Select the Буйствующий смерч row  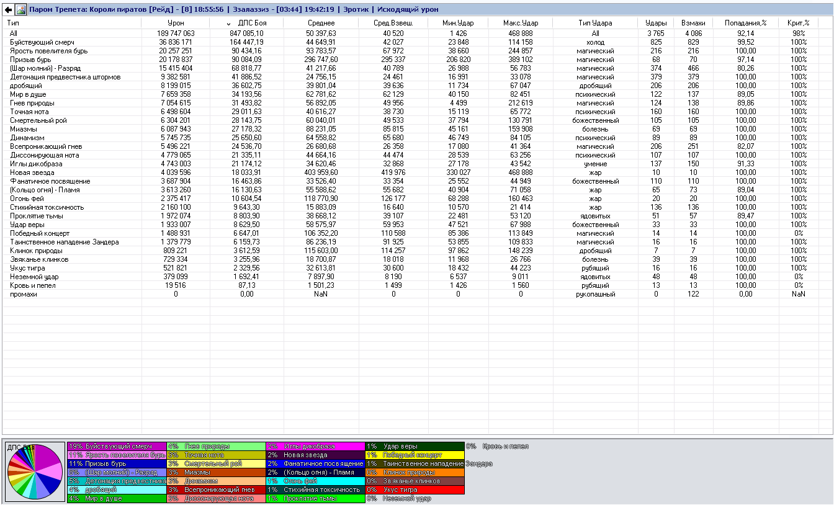point(417,42)
